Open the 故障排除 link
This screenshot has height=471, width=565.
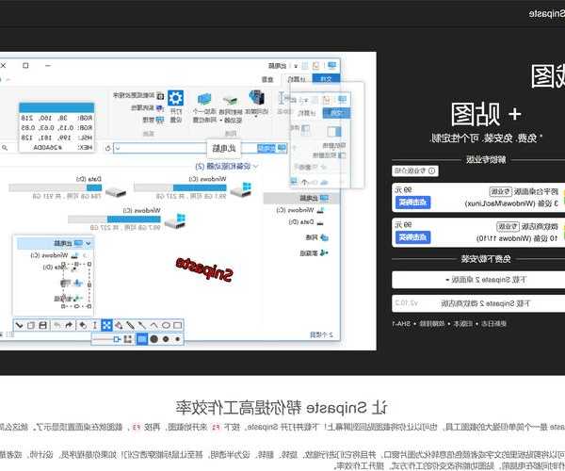click(x=431, y=323)
